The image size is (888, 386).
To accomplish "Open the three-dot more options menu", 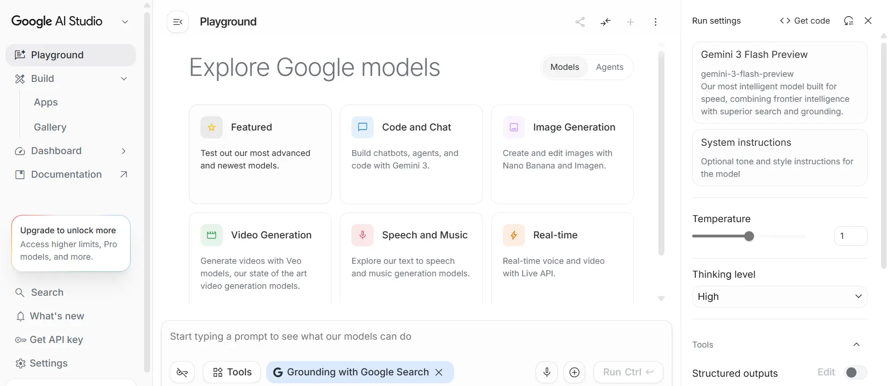I will (656, 22).
